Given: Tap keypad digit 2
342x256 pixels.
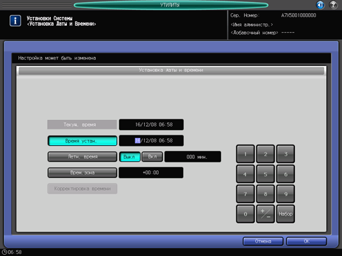Looking at the screenshot, I should click(x=265, y=154).
